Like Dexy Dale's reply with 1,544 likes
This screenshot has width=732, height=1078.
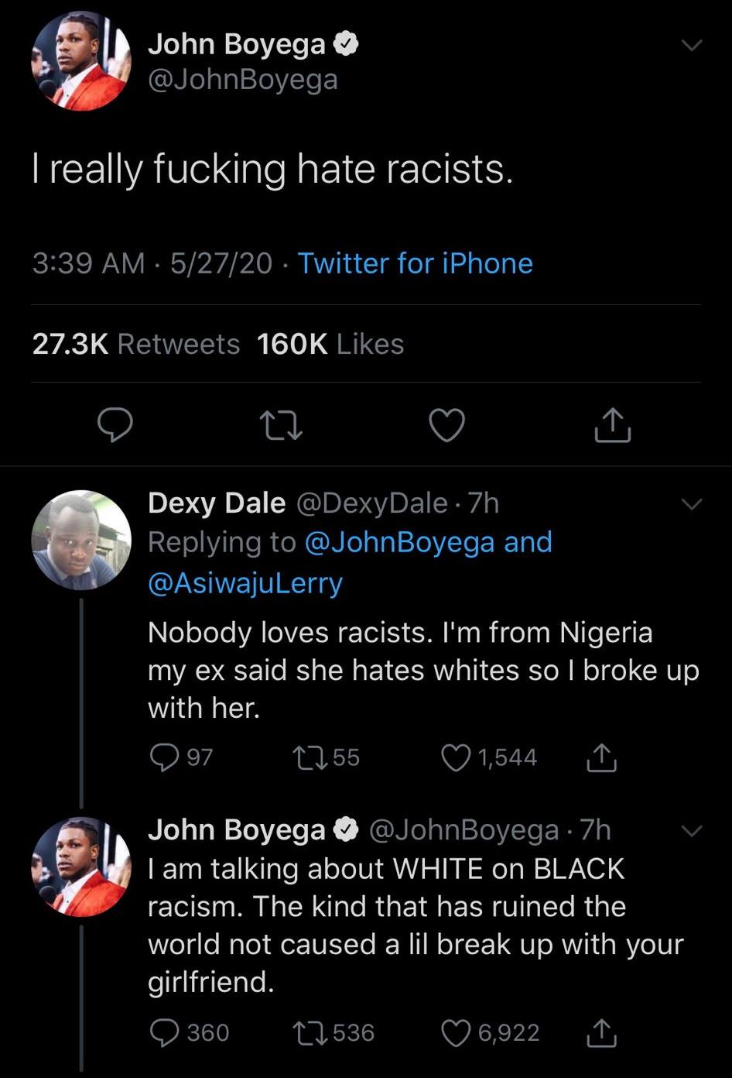pos(455,757)
